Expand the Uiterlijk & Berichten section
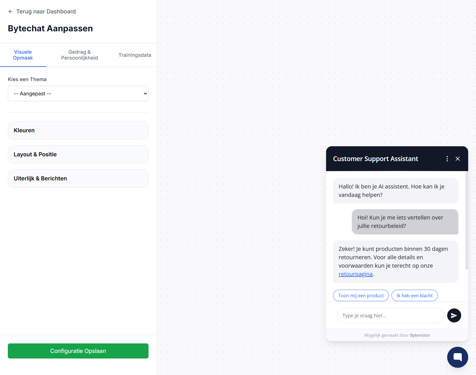Screen dimensions: 476x375 (x=78, y=178)
